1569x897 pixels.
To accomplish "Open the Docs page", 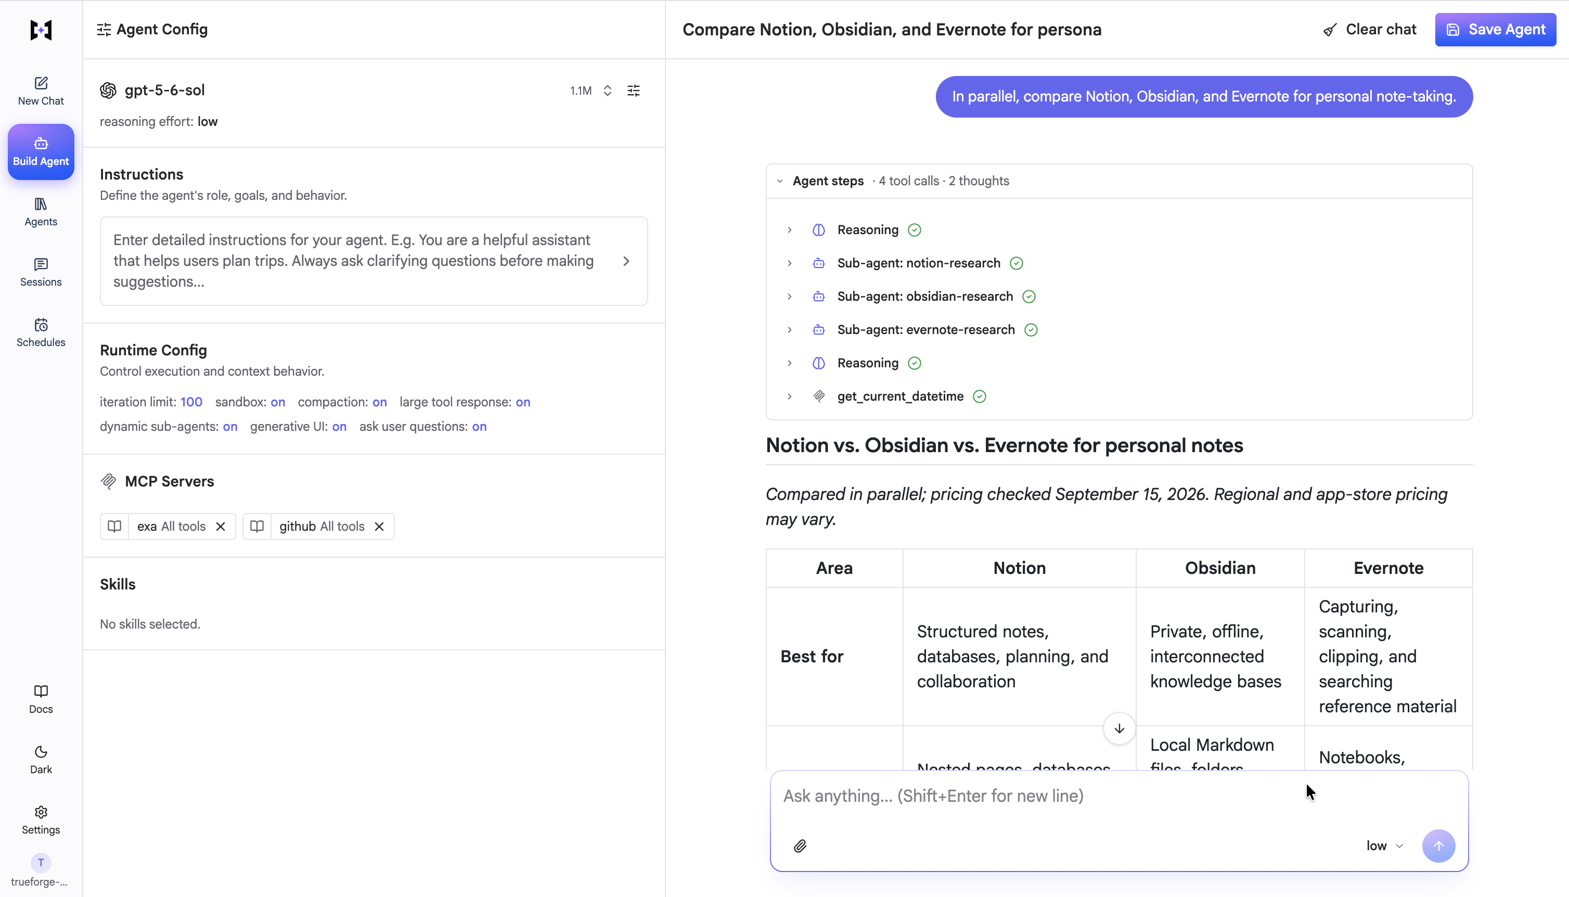I will 41,699.
